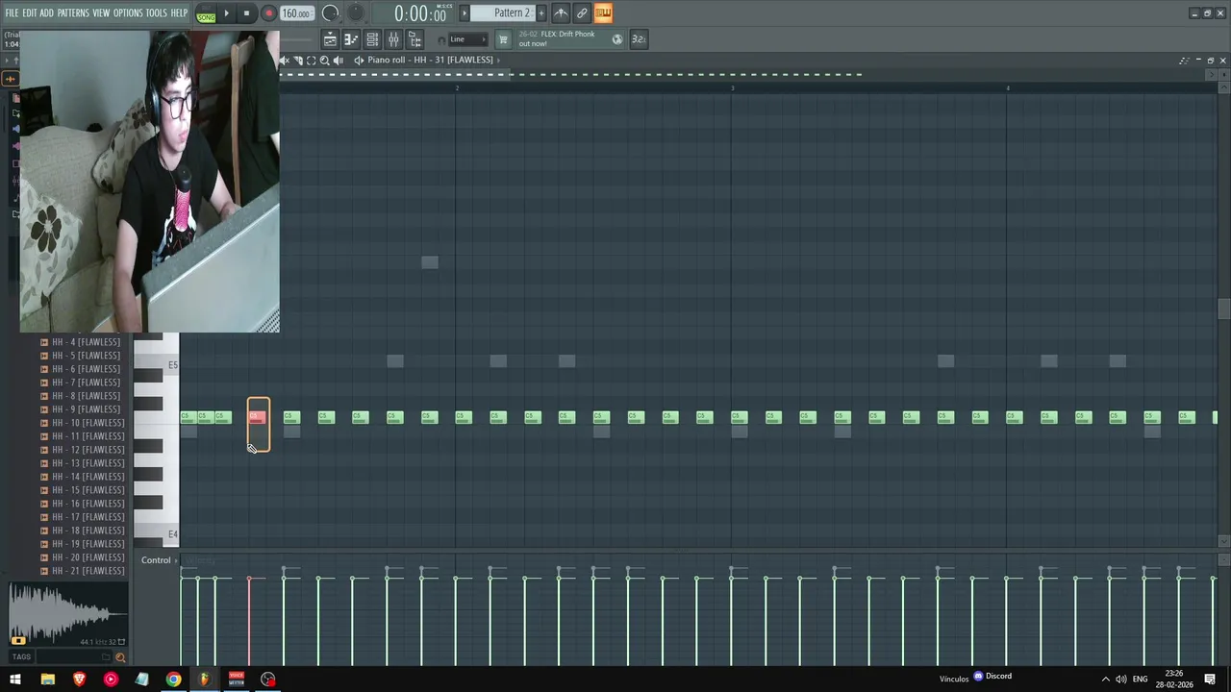1231x692 pixels.
Task: Select the playback speaker tool
Action: [339, 61]
